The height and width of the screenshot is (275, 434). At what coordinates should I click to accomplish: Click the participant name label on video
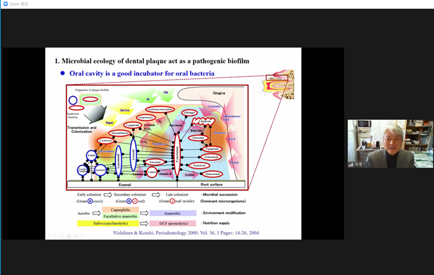click(x=360, y=165)
